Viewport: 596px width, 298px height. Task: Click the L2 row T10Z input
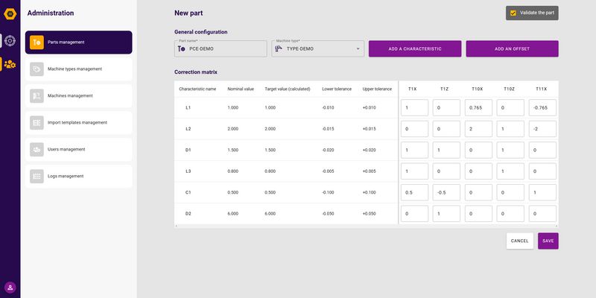[x=510, y=129]
